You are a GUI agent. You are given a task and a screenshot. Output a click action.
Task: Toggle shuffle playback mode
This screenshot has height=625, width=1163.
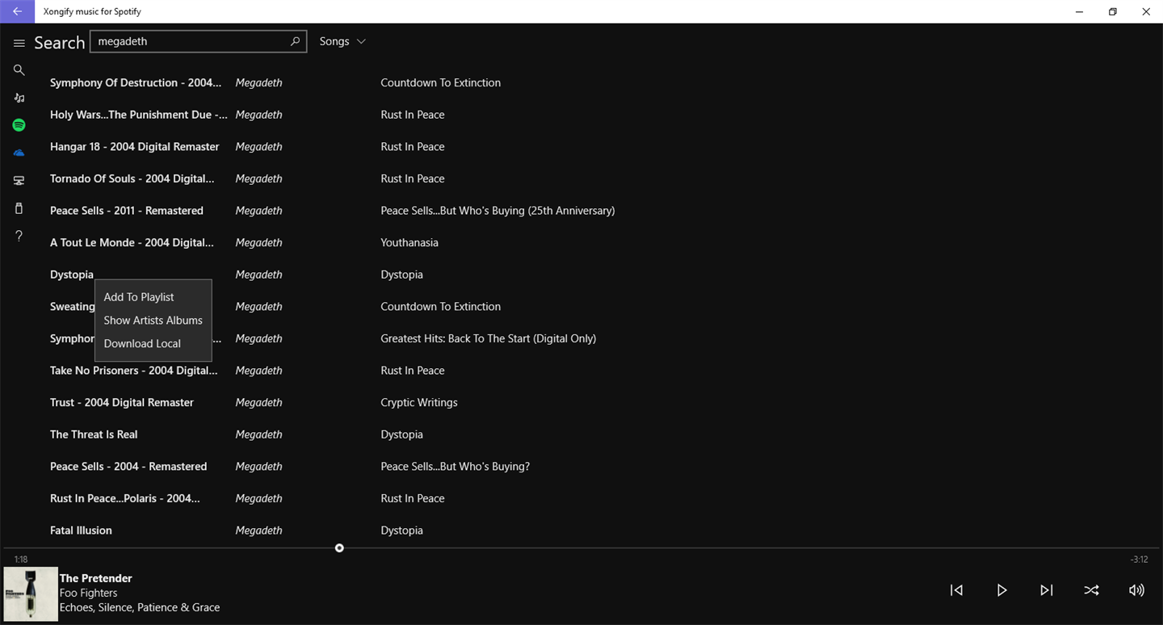pyautogui.click(x=1091, y=590)
